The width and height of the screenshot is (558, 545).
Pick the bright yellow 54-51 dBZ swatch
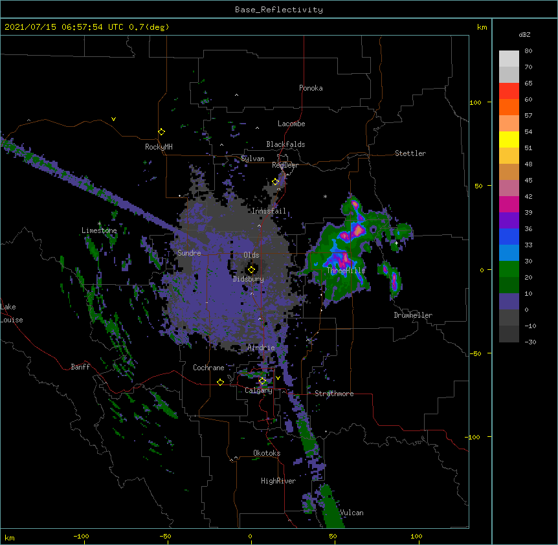509,139
